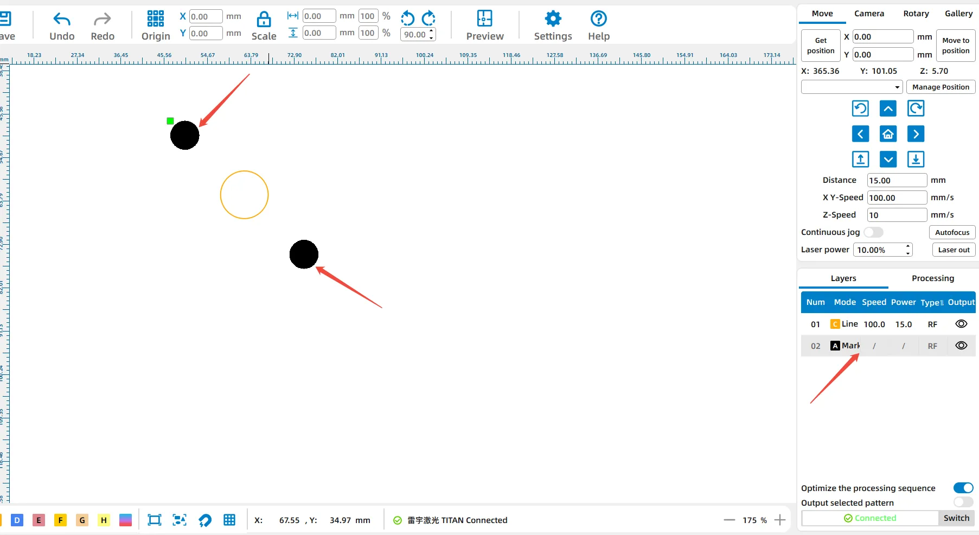The height and width of the screenshot is (535, 979).
Task: Increase rotation angle with the stepper arrow
Action: click(x=431, y=31)
